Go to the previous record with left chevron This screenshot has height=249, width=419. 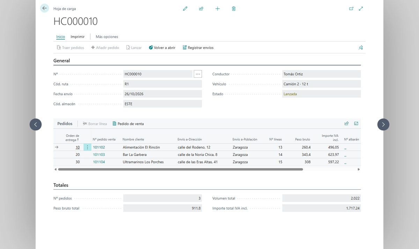(36, 124)
